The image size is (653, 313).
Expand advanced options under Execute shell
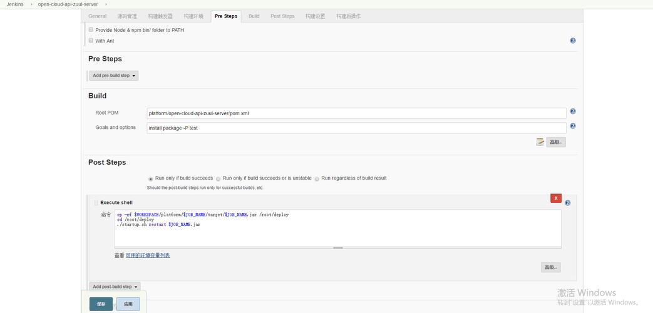[x=550, y=267]
